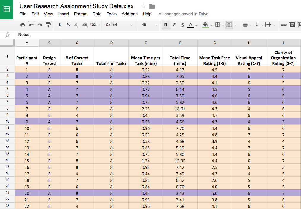Viewport: 301px width, 209px height.
Task: Click the Undo arrow
Action: click(31, 25)
